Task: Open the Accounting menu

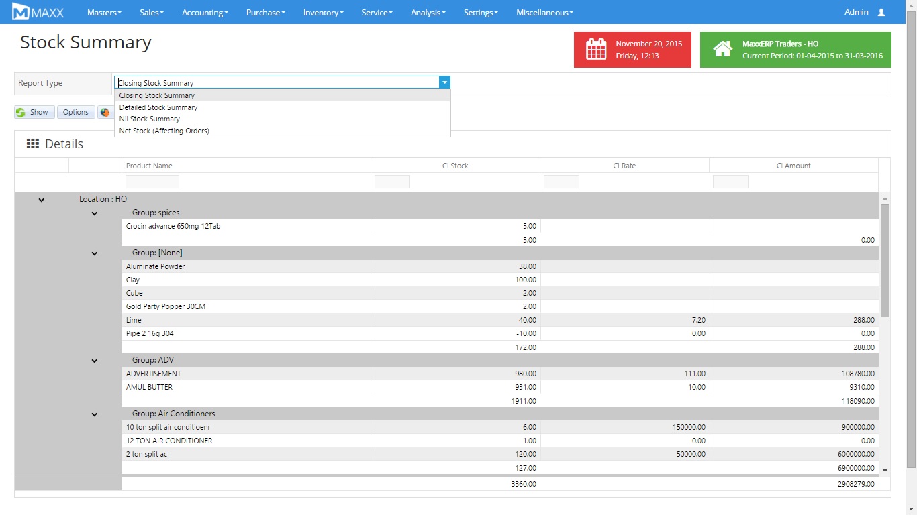Action: click(x=205, y=13)
